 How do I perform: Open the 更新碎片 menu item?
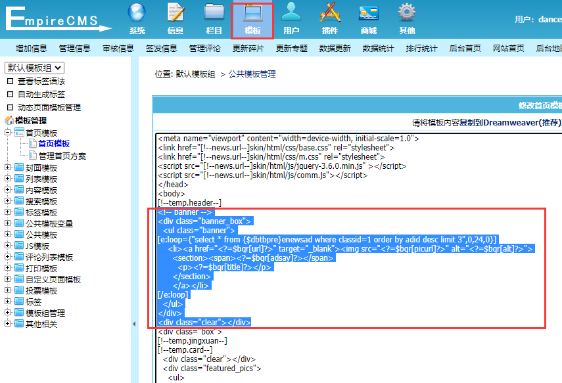248,49
